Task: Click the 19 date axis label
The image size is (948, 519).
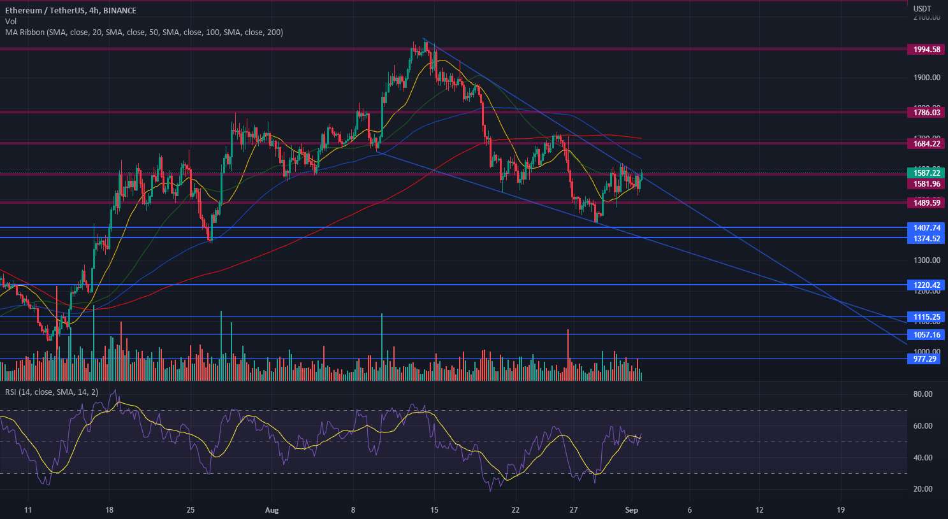Action: (x=841, y=510)
